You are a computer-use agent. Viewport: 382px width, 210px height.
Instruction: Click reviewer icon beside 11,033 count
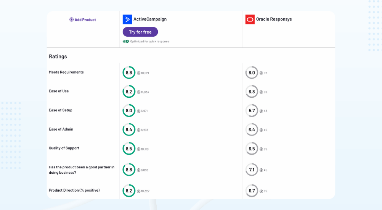tap(139, 92)
